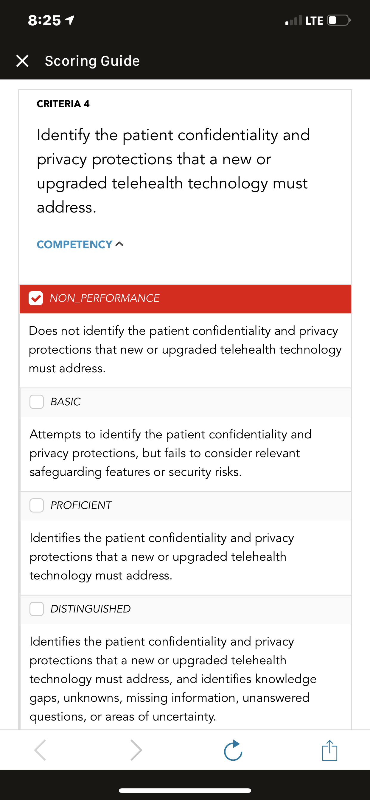Tap the cellular signal bars icon
Viewport: 370px width, 800px height.
[x=293, y=20]
